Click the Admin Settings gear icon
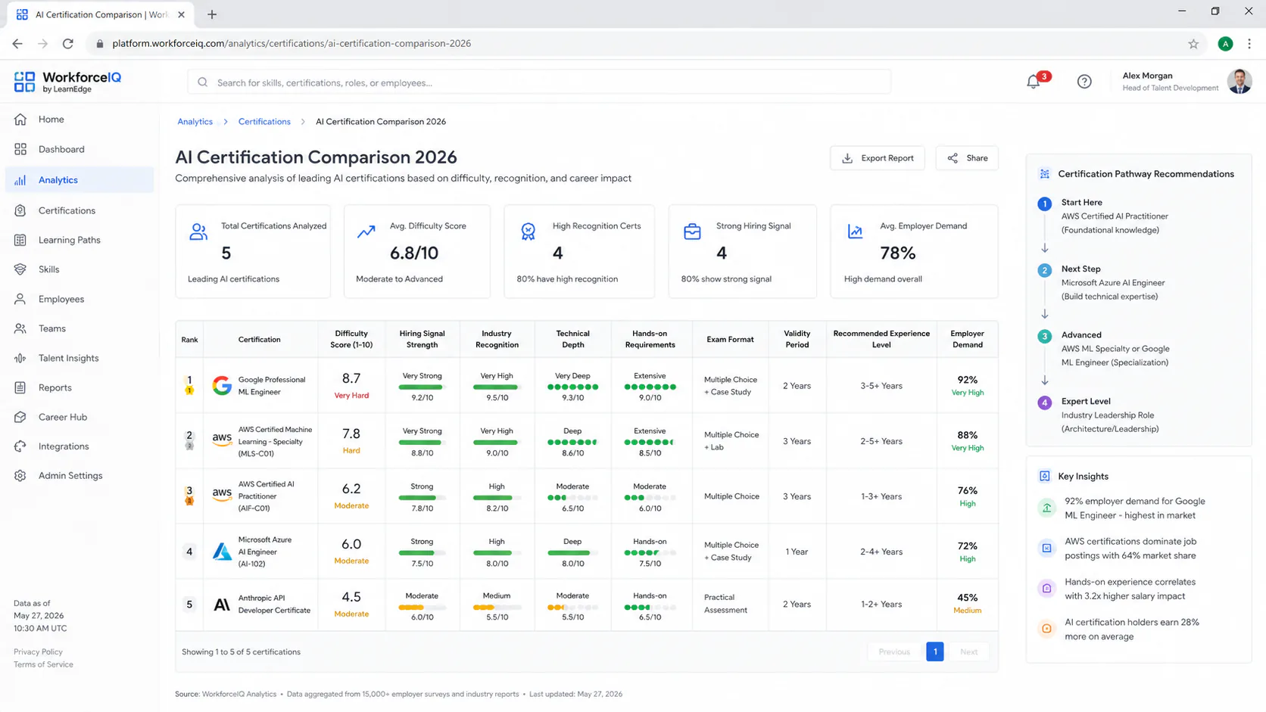Screen dimensions: 1266x712 pos(20,476)
